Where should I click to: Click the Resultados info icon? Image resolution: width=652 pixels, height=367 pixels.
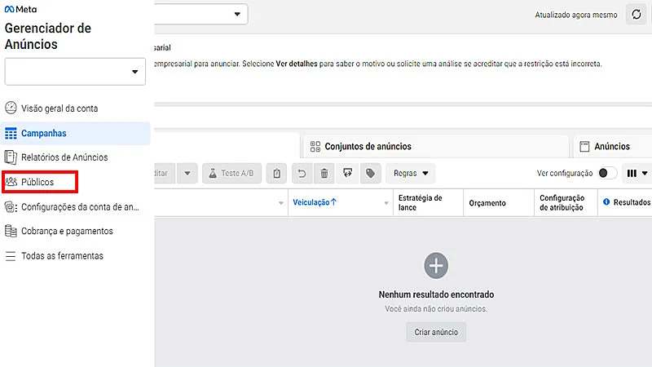click(x=606, y=201)
